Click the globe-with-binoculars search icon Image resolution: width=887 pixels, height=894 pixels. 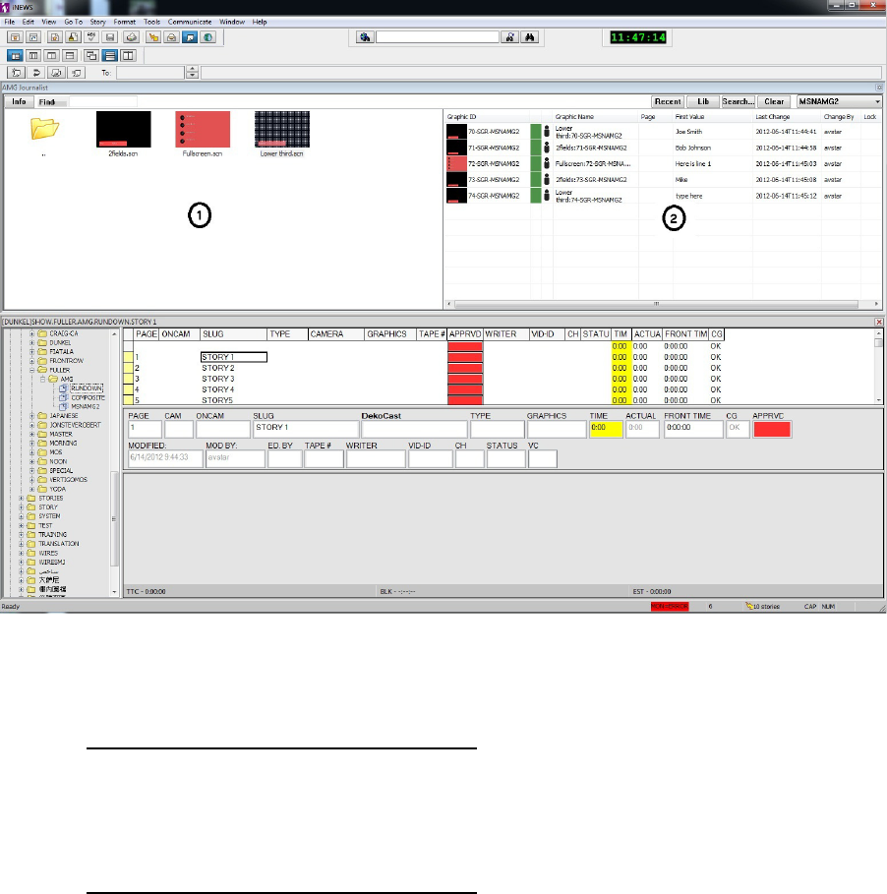coord(365,37)
